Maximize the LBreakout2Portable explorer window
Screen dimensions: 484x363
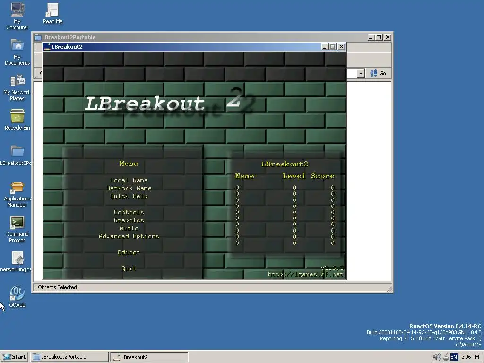379,37
